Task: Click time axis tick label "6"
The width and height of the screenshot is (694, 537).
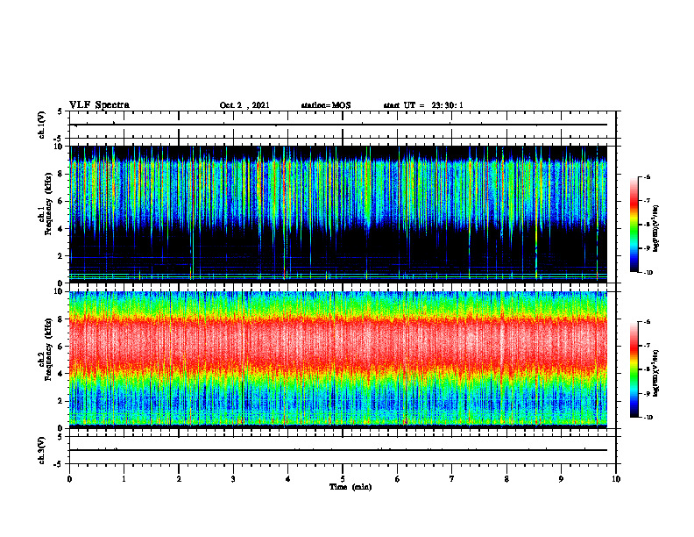Action: (x=398, y=479)
